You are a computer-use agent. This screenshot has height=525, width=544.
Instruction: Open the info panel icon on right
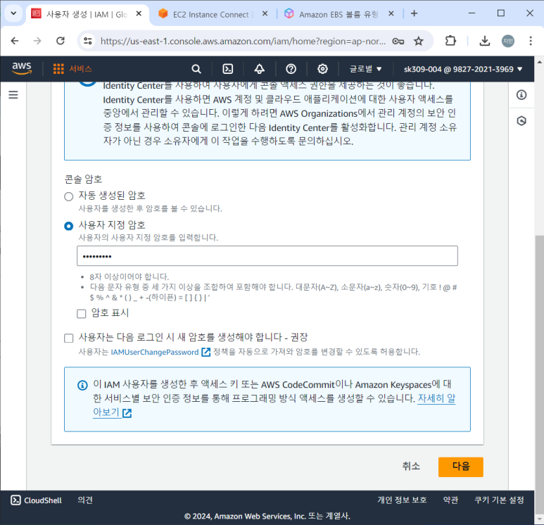point(521,95)
